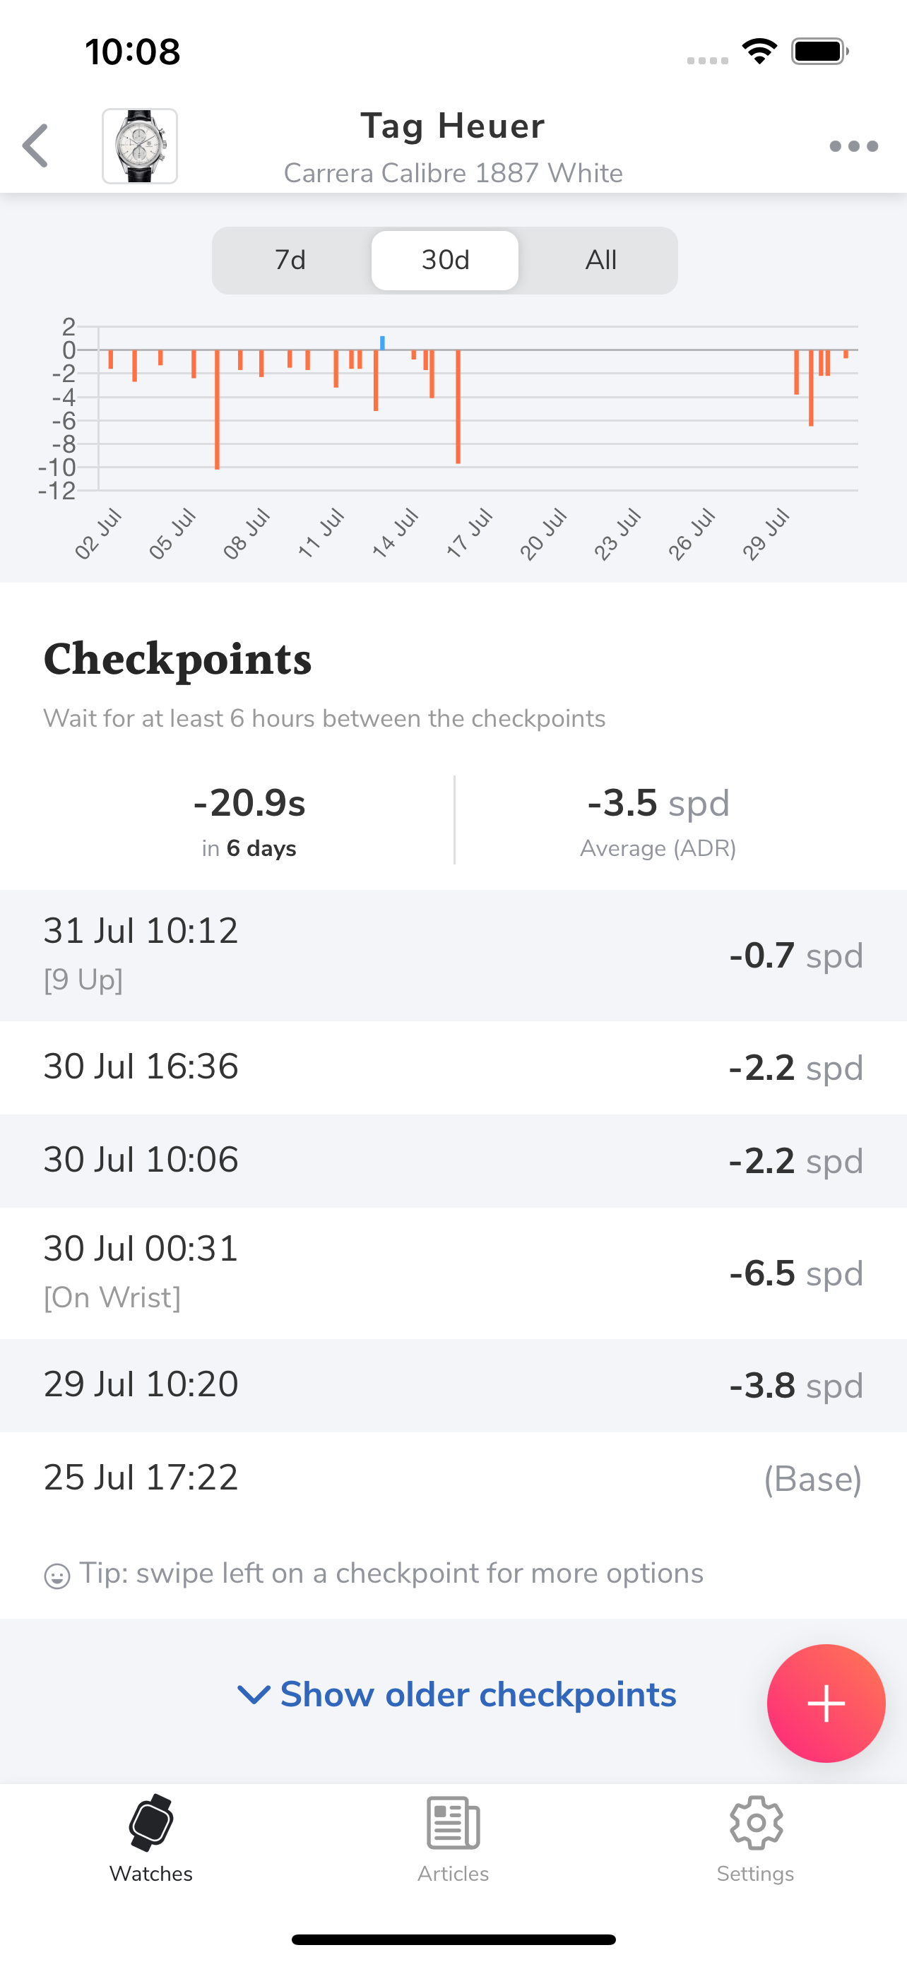
Task: Select the 31 Jul 10:12 checkpoint
Action: tap(453, 954)
